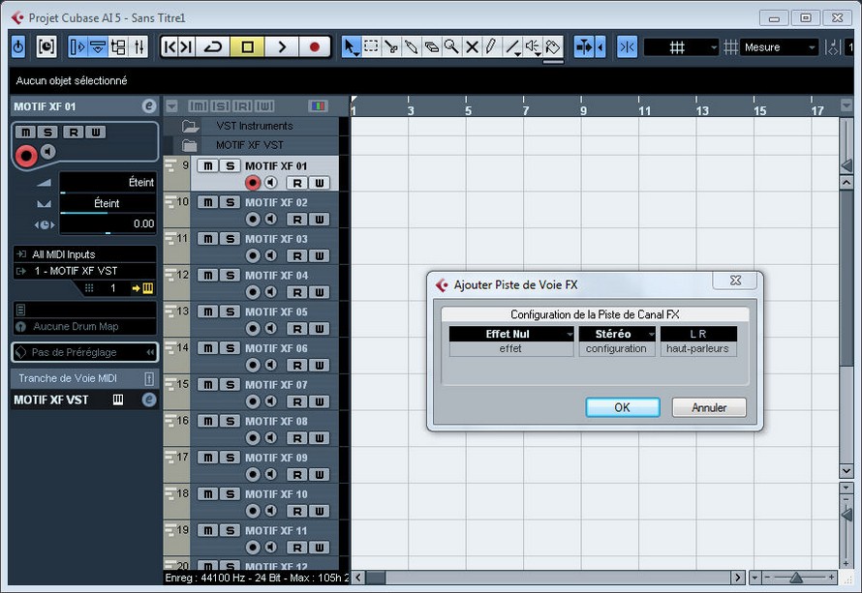Mute the MOTIF XF 02 track
The height and width of the screenshot is (593, 862).
(207, 202)
